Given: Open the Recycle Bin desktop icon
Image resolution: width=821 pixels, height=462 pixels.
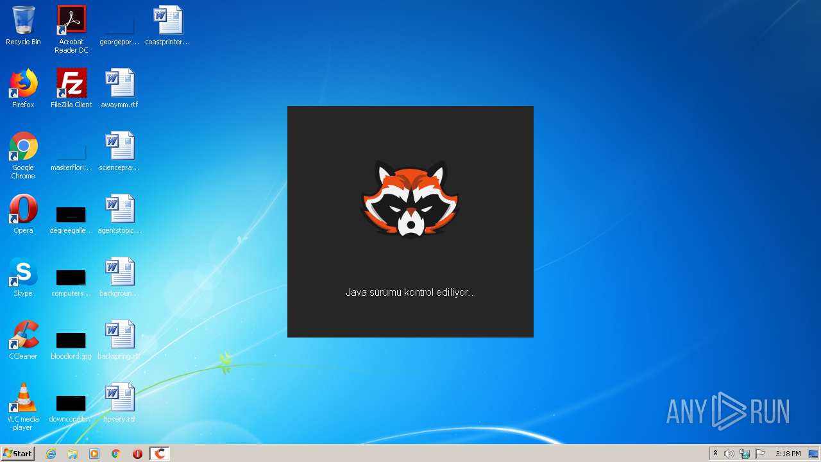Looking at the screenshot, I should 23,26.
